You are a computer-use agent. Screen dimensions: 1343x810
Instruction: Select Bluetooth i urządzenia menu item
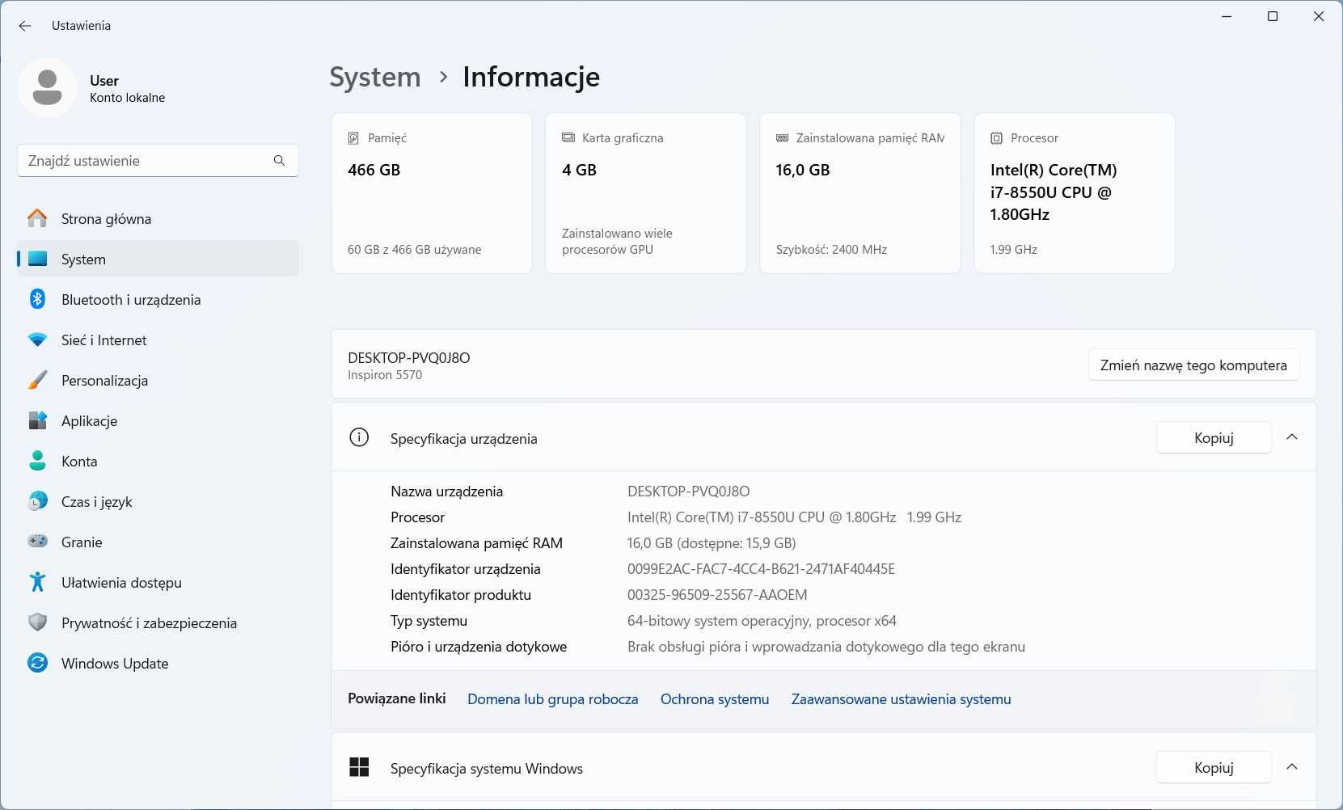click(158, 299)
